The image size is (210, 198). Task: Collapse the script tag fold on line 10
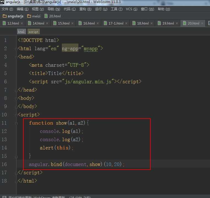point(16,115)
